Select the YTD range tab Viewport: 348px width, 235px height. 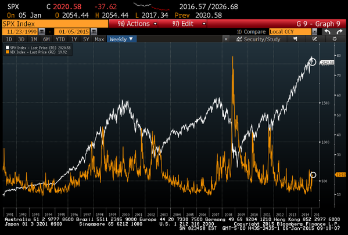coord(60,39)
